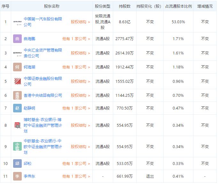219x185 pixels.
Task: Click the 博时基金 red logo icon
Action: 18,125
